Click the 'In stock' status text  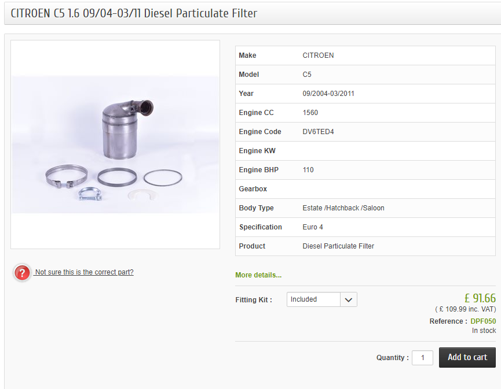(484, 331)
